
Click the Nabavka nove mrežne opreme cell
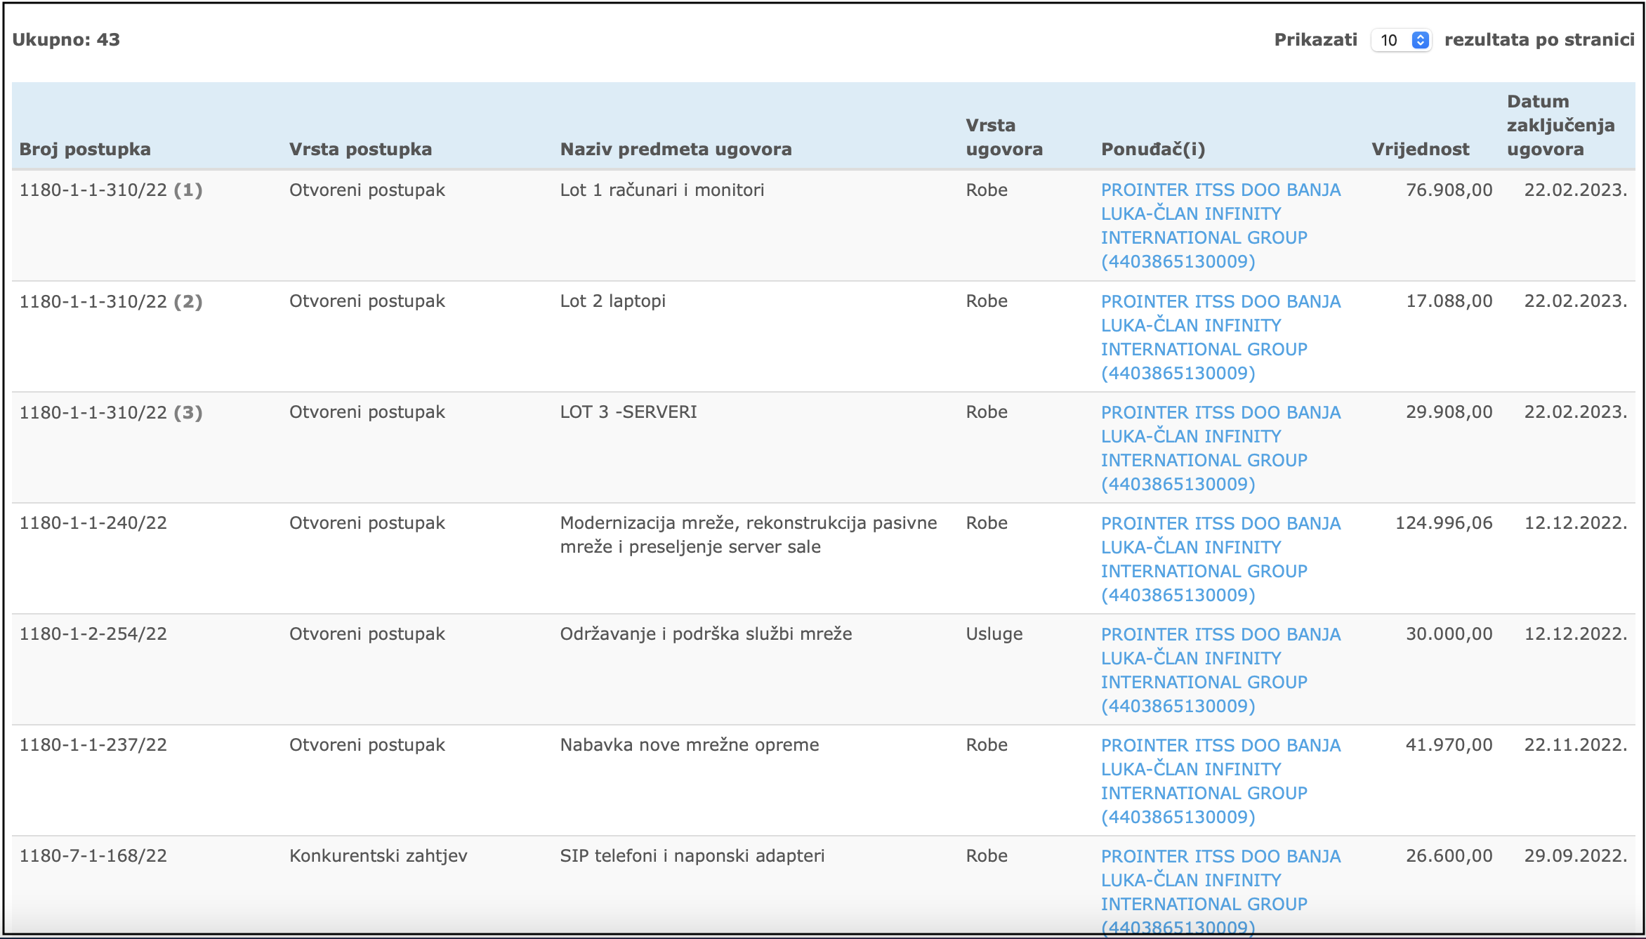click(x=690, y=745)
